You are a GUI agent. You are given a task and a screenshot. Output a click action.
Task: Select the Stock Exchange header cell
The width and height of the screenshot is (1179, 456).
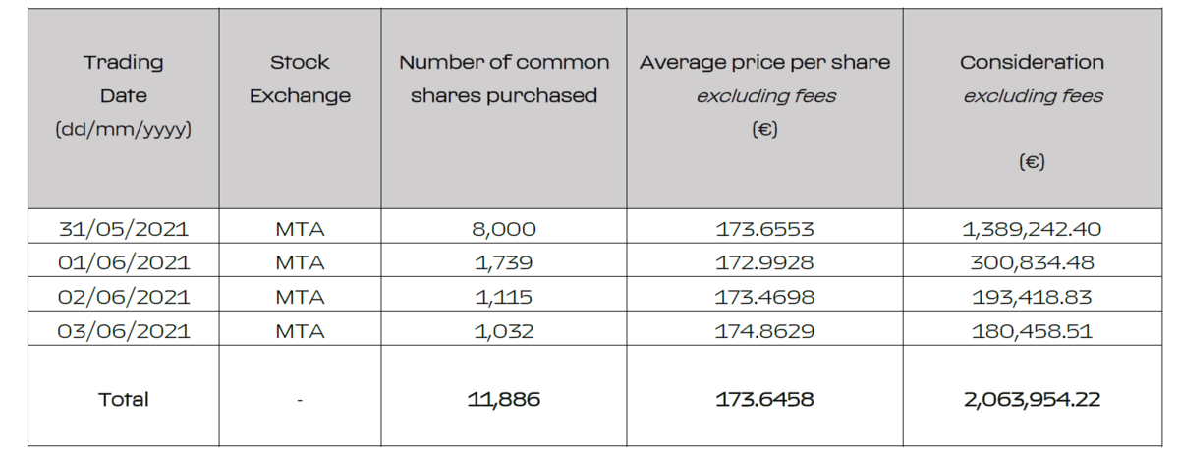tap(300, 80)
